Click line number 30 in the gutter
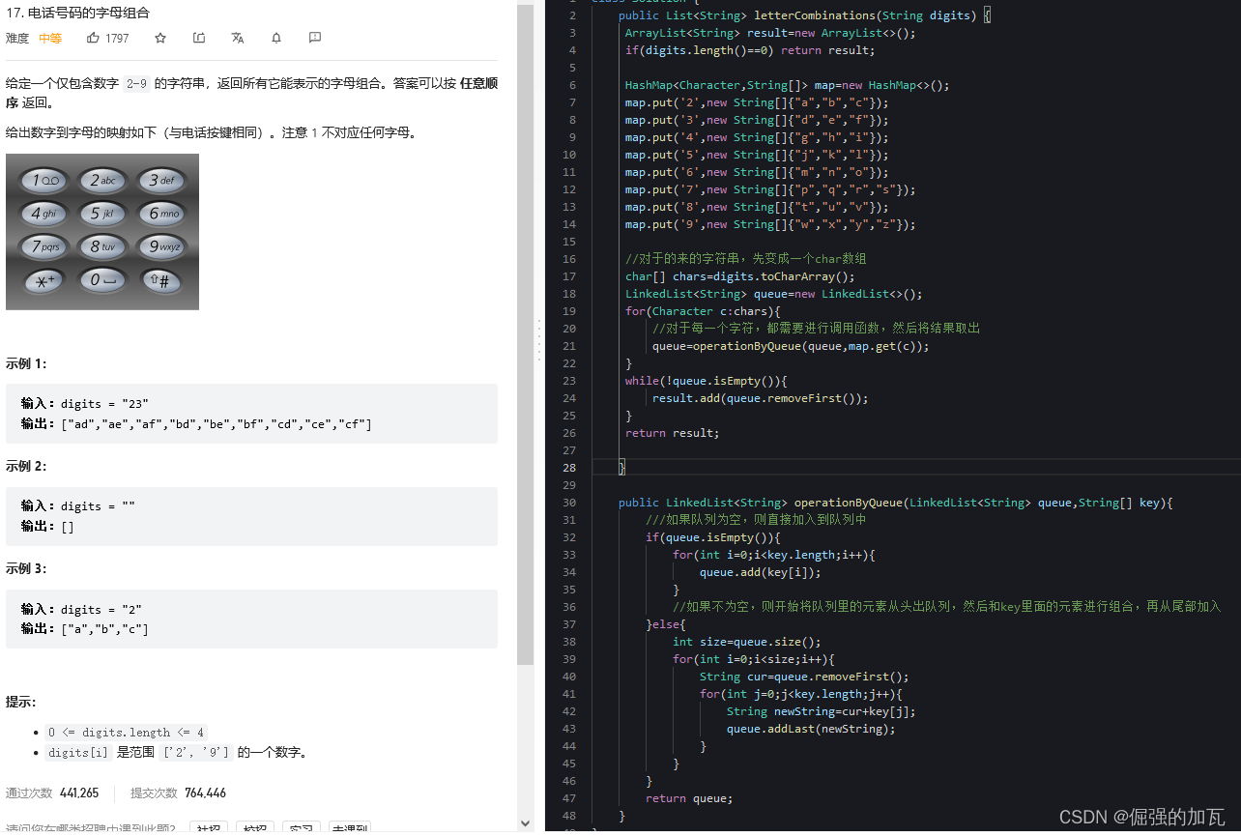The height and width of the screenshot is (836, 1241). [x=569, y=503]
